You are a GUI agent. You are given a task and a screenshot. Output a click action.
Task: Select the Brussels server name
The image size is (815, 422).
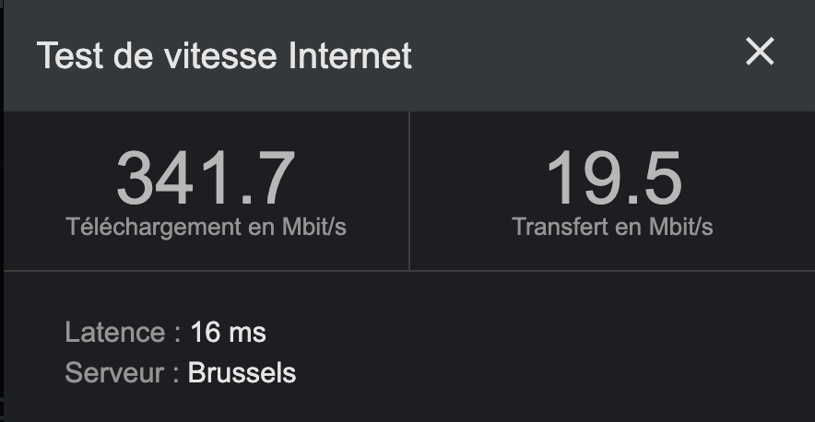pyautogui.click(x=242, y=373)
